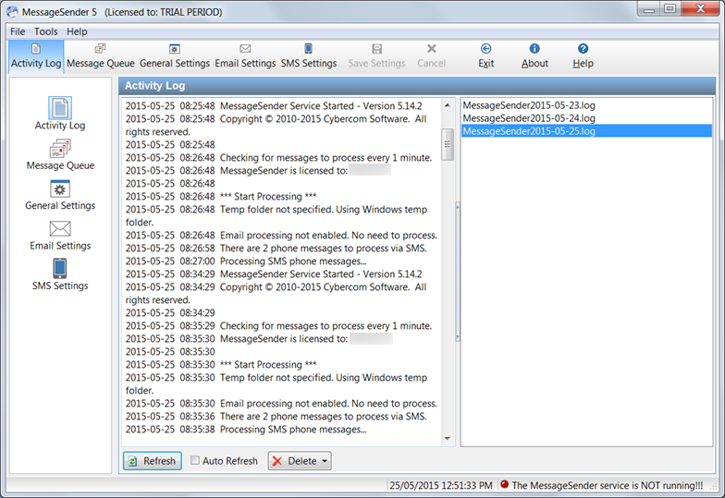725x498 pixels.
Task: Open General Settings toolbar button
Action: coord(174,56)
